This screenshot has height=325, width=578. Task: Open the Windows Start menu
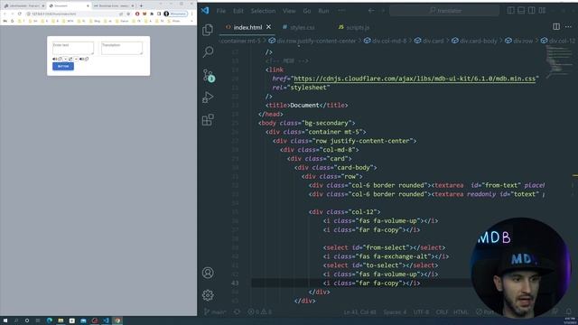click(x=5, y=320)
